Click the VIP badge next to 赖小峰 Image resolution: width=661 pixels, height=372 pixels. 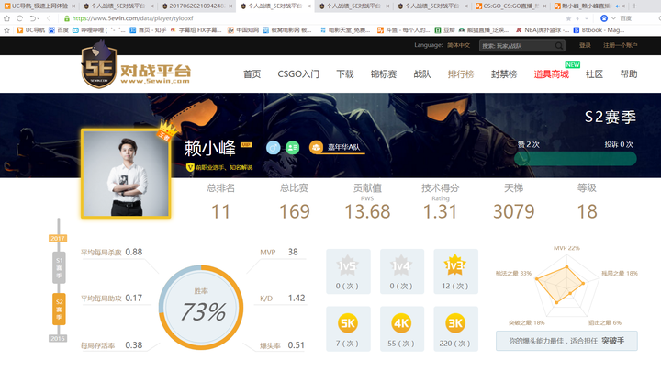(246, 145)
